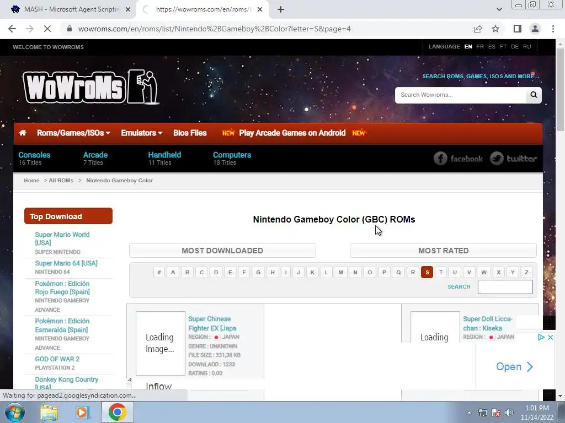Bookmark this page with the star icon
This screenshot has width=565, height=423.
[x=495, y=29]
